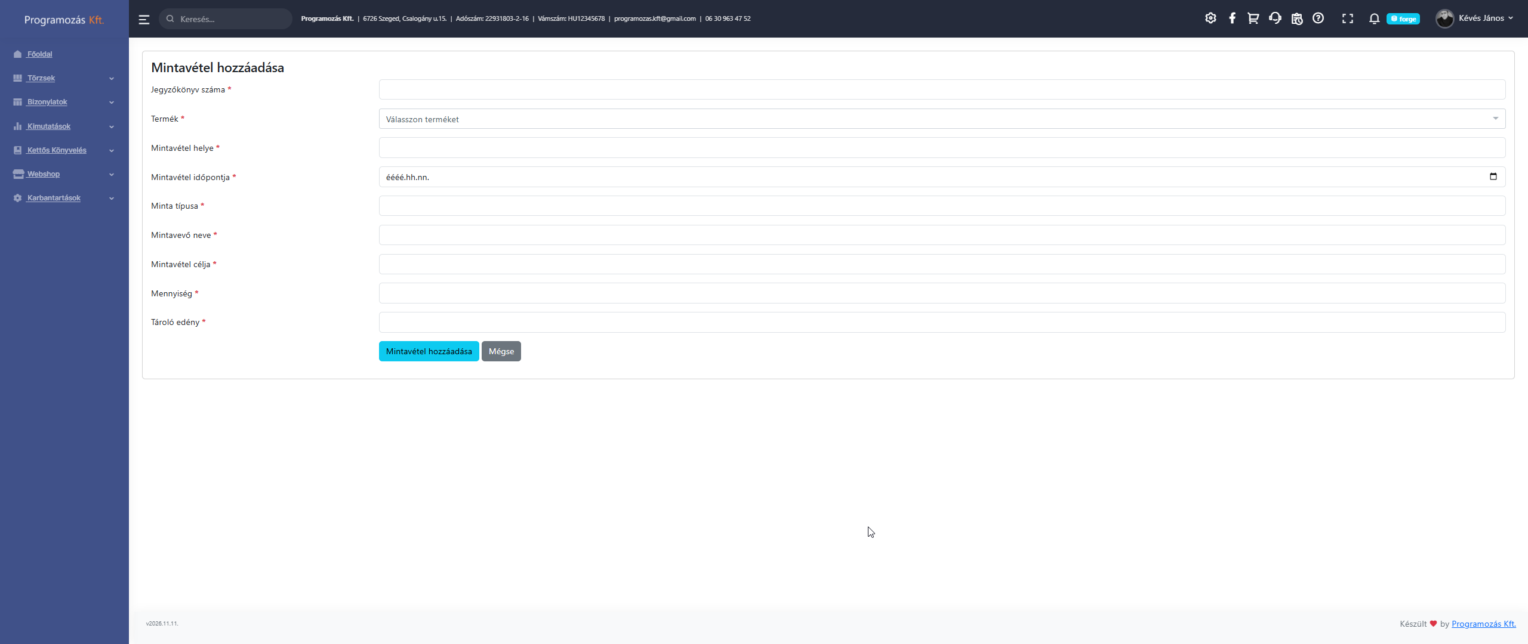Open the shopping cart icon
The height and width of the screenshot is (644, 1528).
[x=1253, y=18]
